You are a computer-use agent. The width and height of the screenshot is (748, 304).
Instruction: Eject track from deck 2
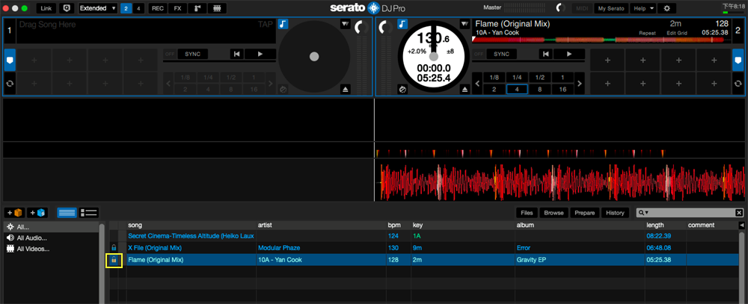tap(465, 89)
